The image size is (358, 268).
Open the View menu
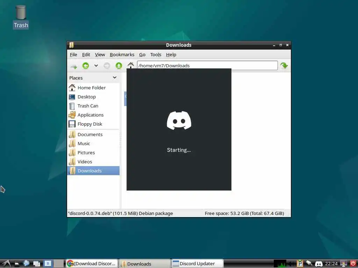click(100, 55)
